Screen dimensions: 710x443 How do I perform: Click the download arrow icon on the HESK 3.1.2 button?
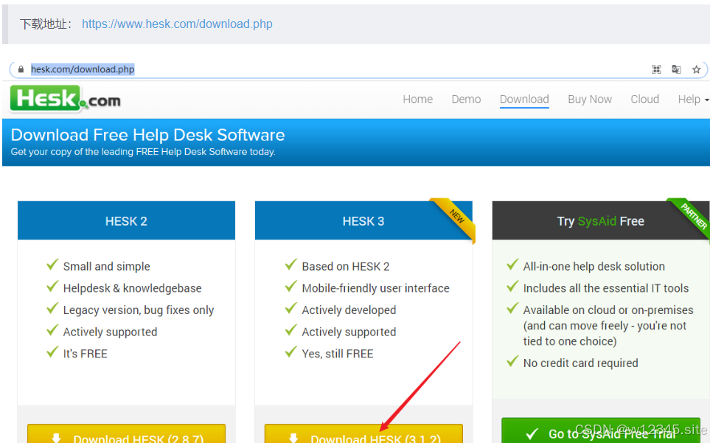point(293,438)
